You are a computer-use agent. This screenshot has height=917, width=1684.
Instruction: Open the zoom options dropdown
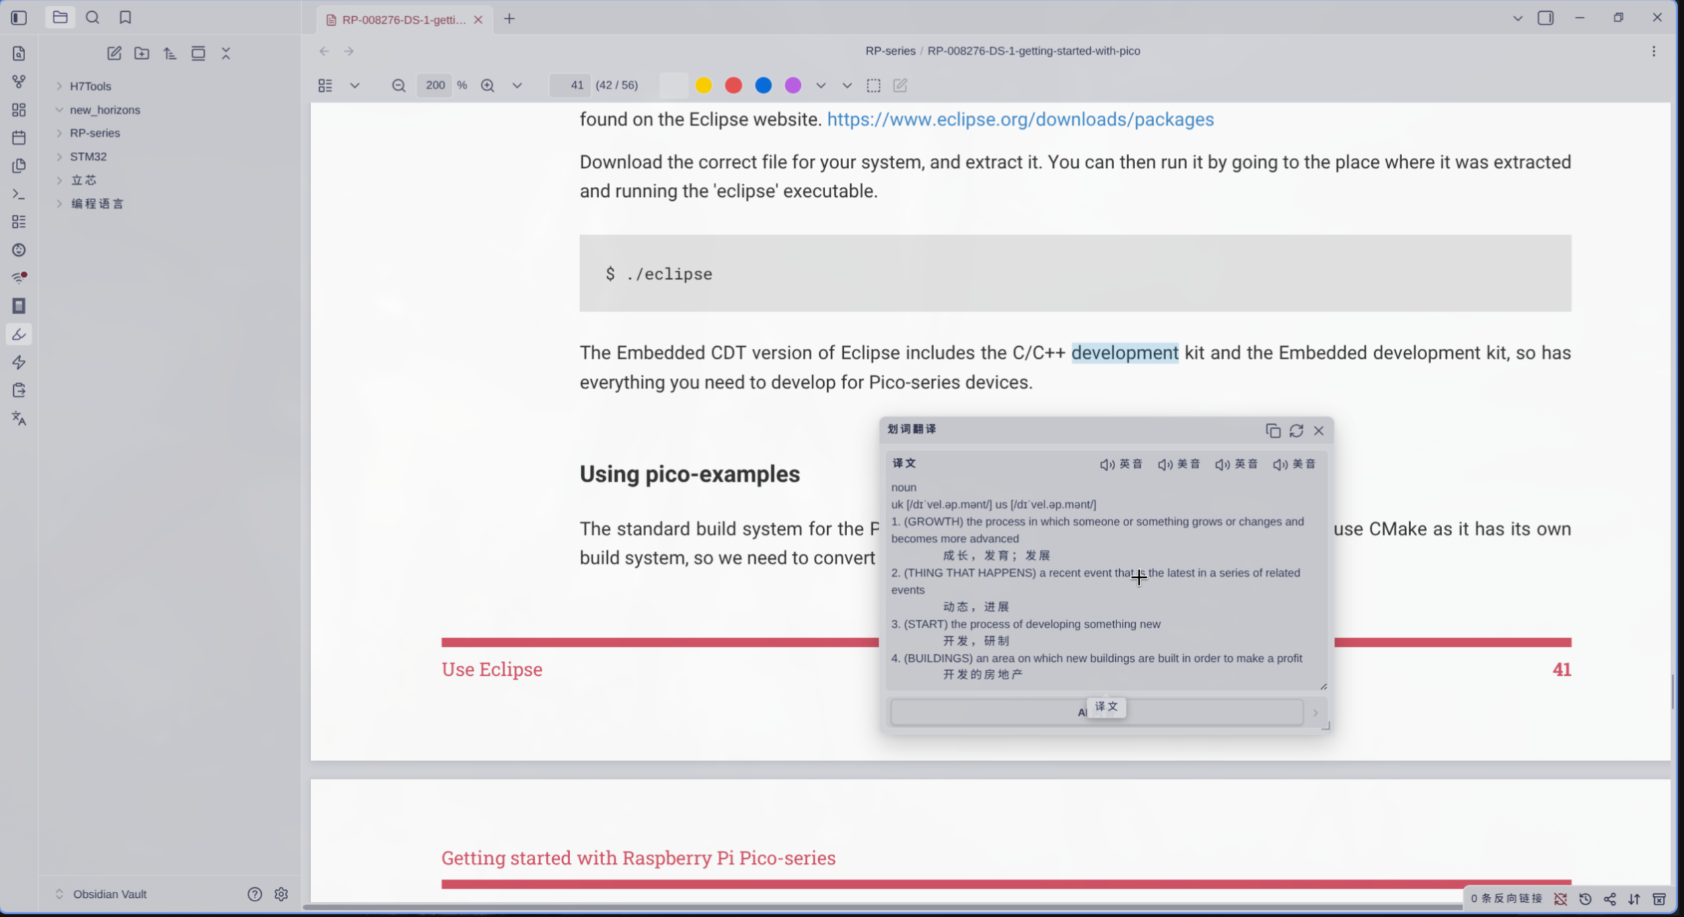(x=517, y=85)
